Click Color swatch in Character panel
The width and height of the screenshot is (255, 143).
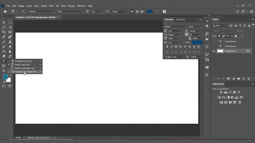coord(197,43)
